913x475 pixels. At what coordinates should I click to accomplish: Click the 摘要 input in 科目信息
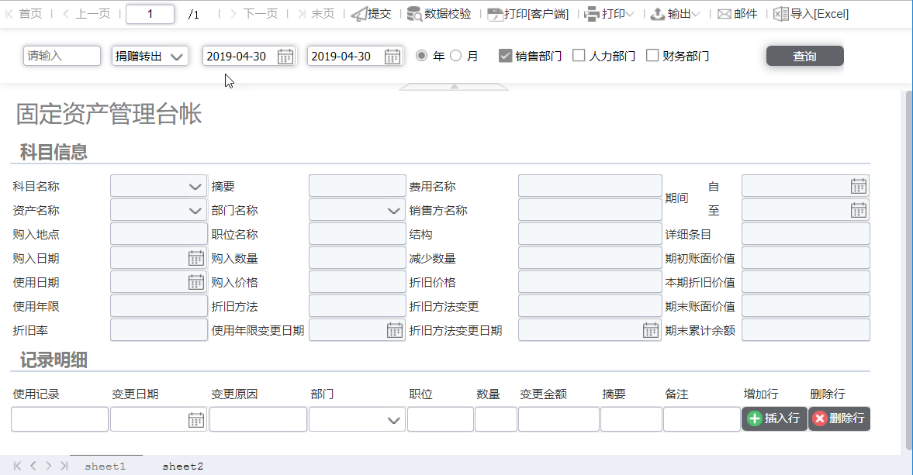tap(357, 186)
